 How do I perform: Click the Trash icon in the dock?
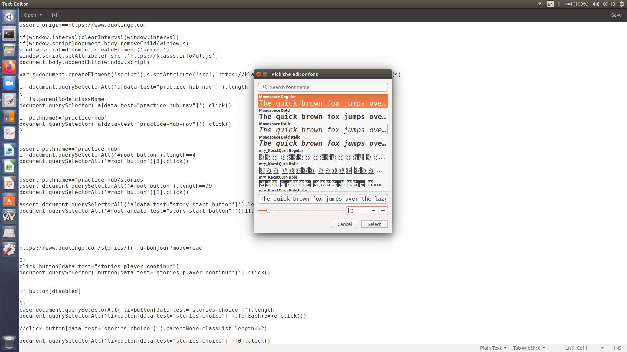pyautogui.click(x=9, y=343)
